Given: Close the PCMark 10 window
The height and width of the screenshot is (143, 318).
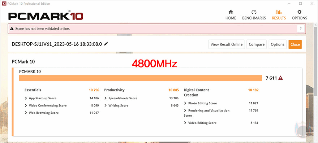Looking at the screenshot, I should (x=311, y=4).
